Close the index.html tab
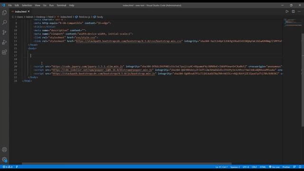The image size is (304, 171). [28, 11]
